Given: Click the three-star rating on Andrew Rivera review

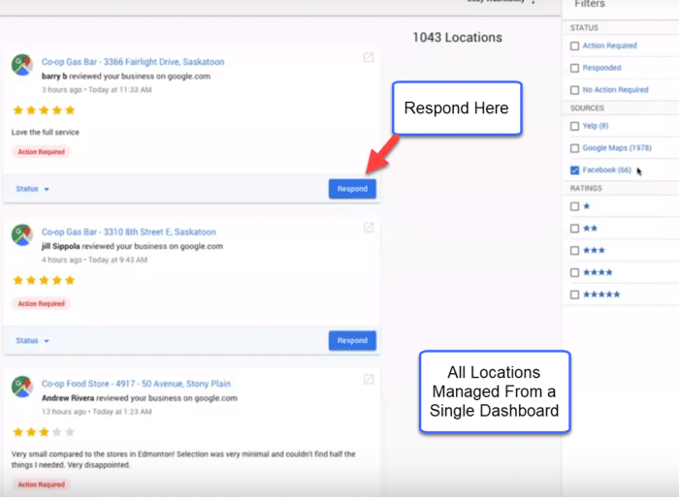Looking at the screenshot, I should (45, 432).
